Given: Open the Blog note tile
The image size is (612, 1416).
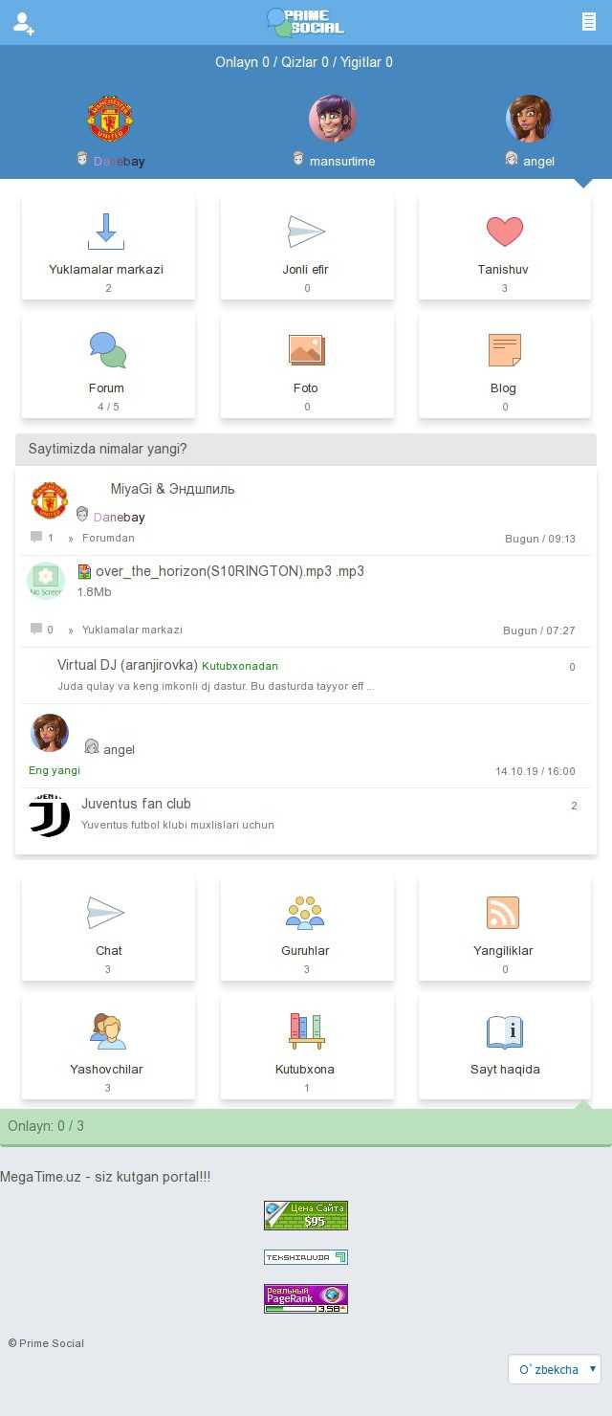Looking at the screenshot, I should point(505,365).
